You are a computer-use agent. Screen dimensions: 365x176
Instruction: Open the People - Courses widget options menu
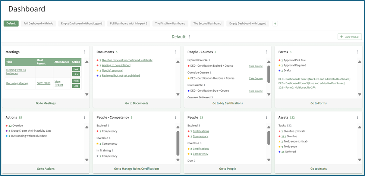pos(267,52)
